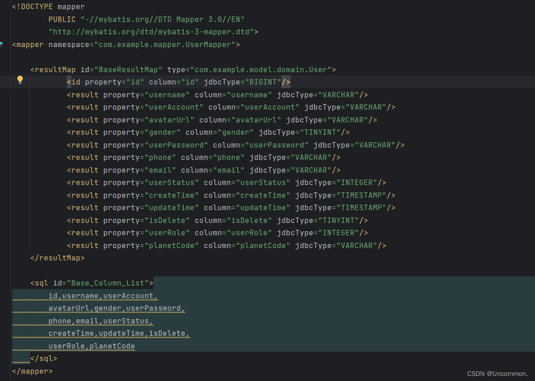Screen dimensions: 535x381
Task: Click the DOCTYPE mapper declaration
Action: pos(48,7)
